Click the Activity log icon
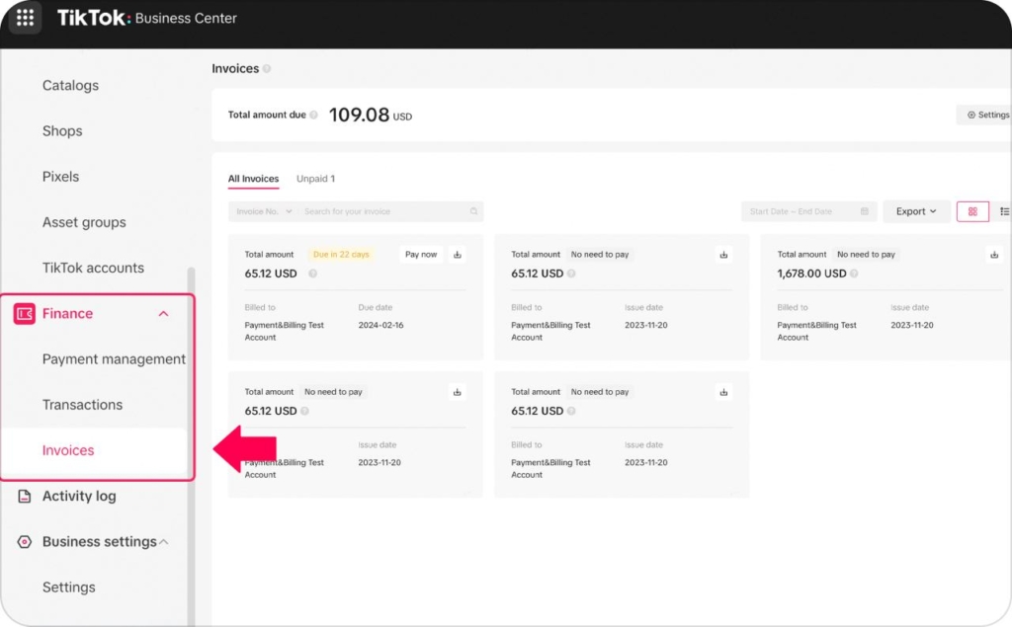The height and width of the screenshot is (627, 1012). (x=27, y=496)
